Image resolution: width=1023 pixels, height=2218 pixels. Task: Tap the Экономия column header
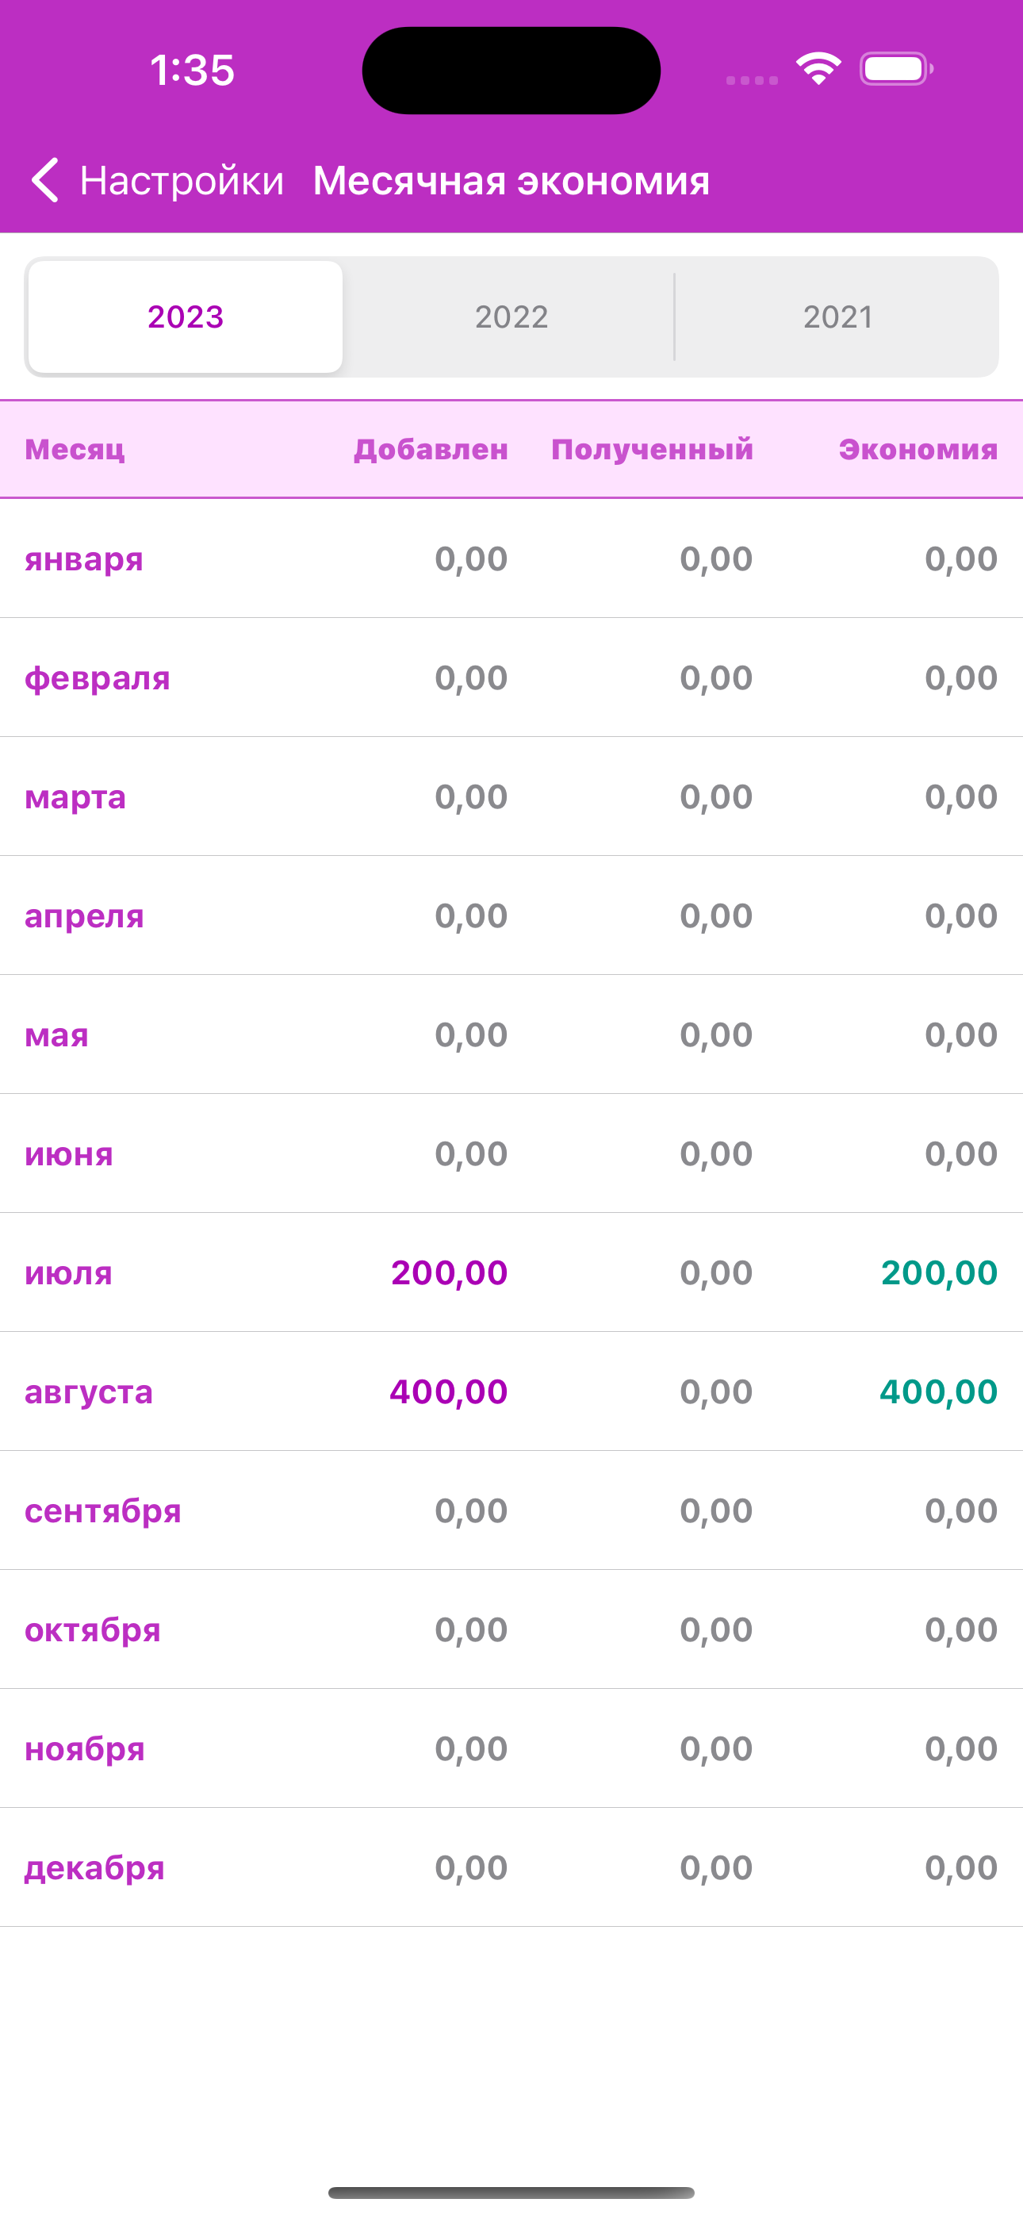(918, 450)
